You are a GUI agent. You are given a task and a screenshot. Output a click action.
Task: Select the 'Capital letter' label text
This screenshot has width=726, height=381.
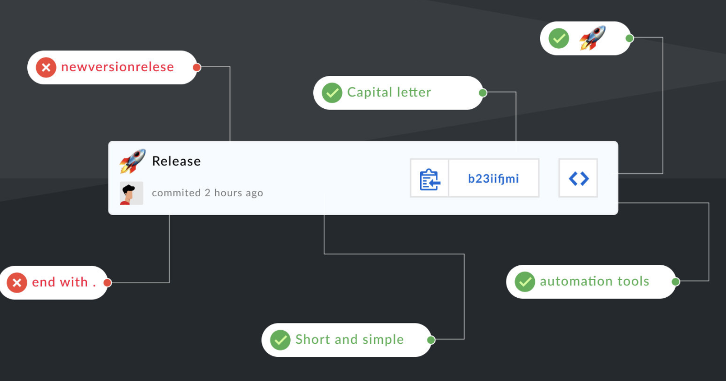tap(389, 93)
